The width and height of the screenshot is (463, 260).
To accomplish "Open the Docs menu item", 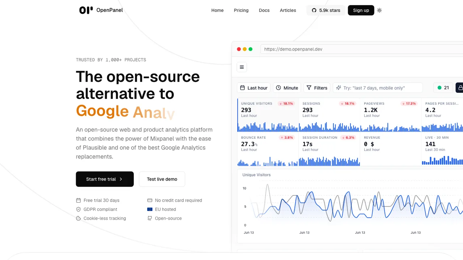I will point(264,10).
